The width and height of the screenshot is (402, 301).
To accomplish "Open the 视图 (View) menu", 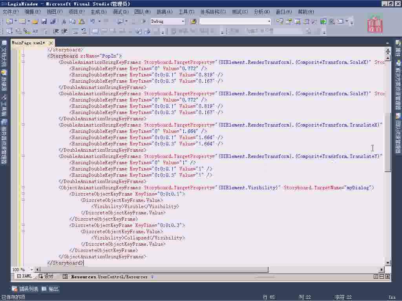I will tap(55, 12).
